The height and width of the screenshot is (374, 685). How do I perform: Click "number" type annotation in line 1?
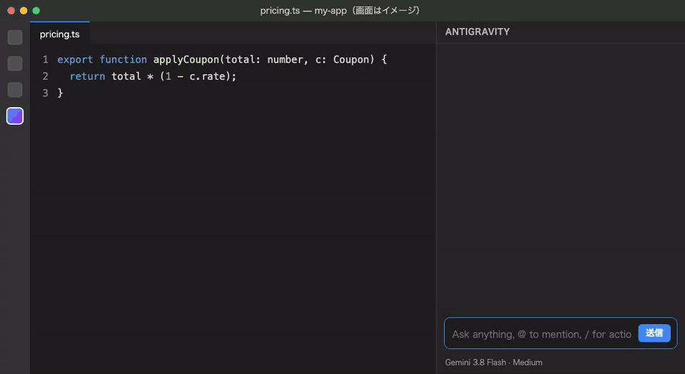(x=285, y=59)
